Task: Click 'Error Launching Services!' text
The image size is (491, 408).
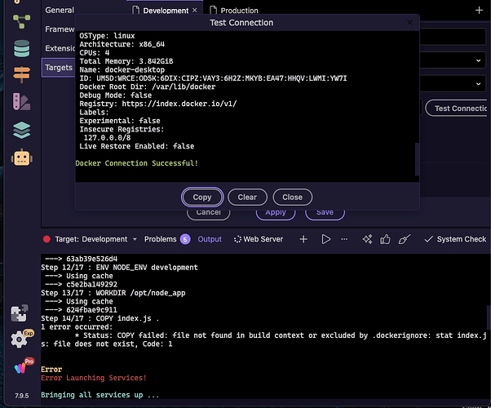Action: point(94,378)
